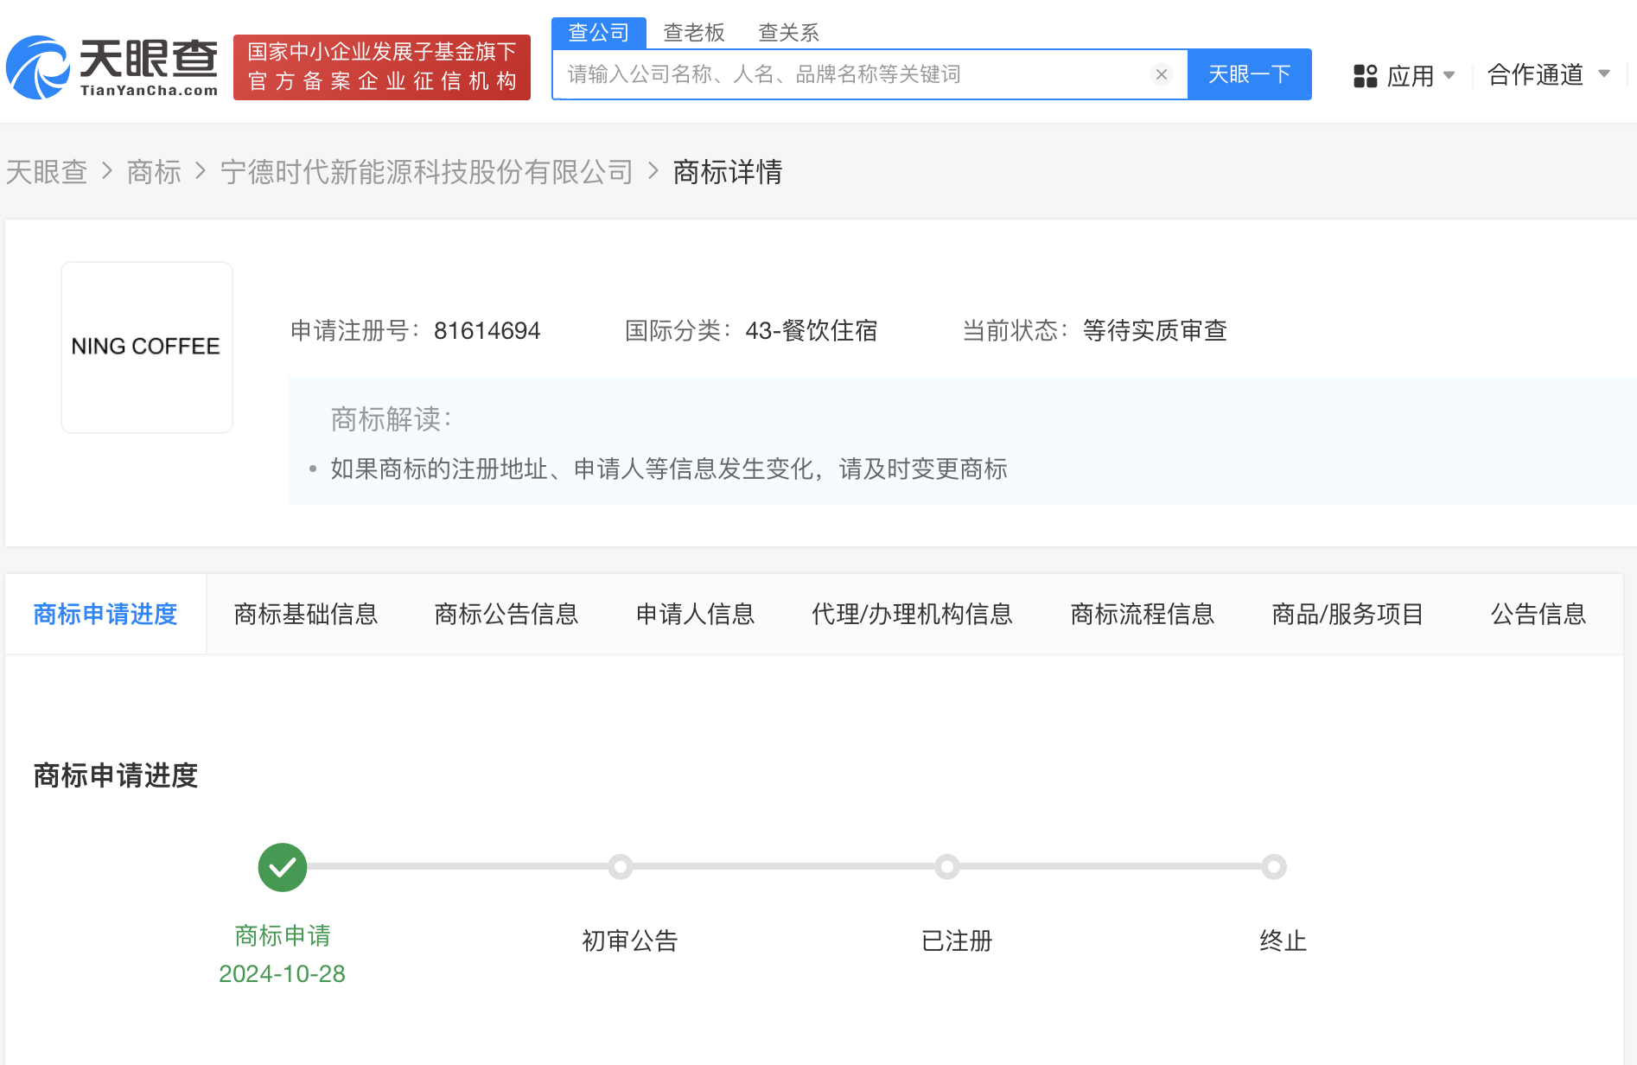Click the NING COFFEE trademark thumbnail
This screenshot has width=1637, height=1065.
click(x=147, y=347)
